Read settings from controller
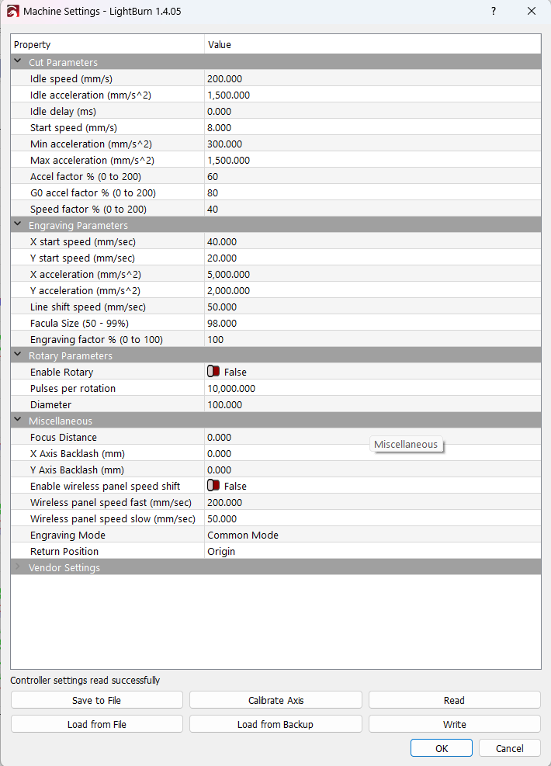Viewport: 551px width, 766px height. click(454, 700)
